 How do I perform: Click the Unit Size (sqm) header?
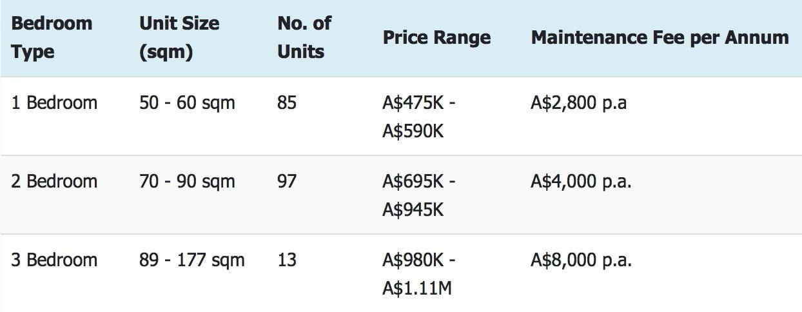tap(179, 37)
